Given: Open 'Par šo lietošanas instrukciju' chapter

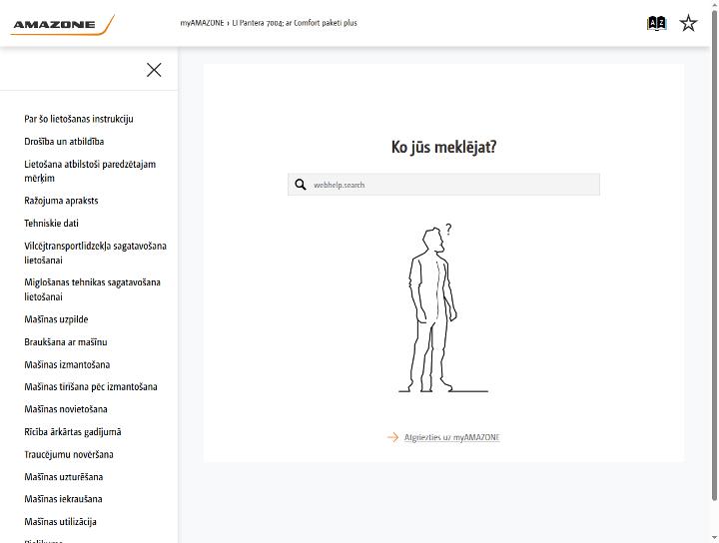Looking at the screenshot, I should coord(79,119).
